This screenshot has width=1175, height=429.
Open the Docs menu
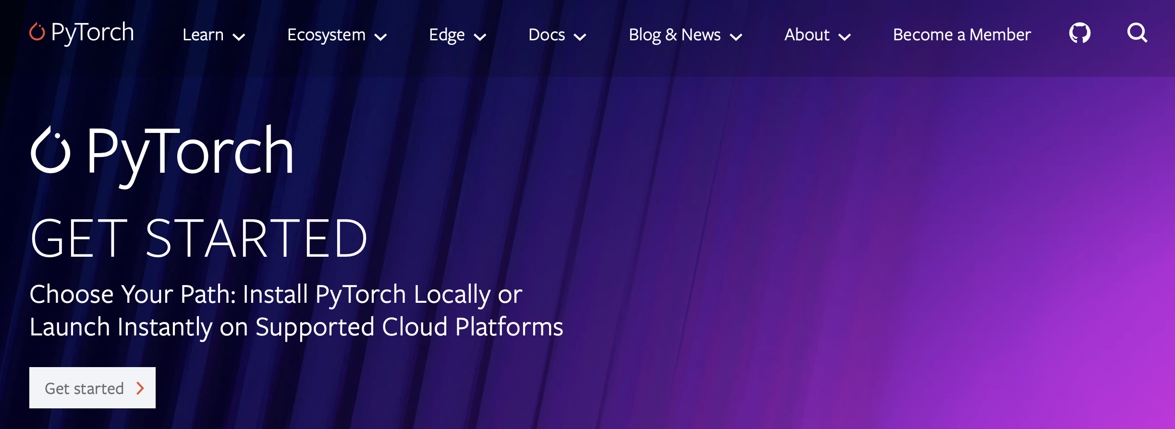pyautogui.click(x=547, y=35)
